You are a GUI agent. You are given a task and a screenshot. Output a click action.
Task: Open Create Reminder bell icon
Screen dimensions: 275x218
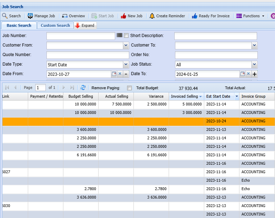[x=152, y=16]
